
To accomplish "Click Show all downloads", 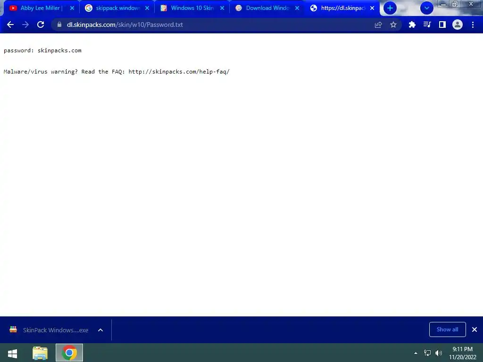I will (x=447, y=329).
